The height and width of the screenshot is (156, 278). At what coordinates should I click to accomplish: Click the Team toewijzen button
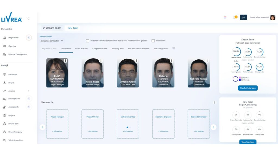tap(248, 142)
